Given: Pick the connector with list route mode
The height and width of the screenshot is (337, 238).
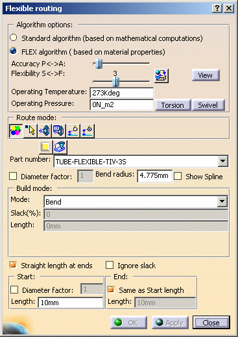Looking at the screenshot, I should 58,131.
